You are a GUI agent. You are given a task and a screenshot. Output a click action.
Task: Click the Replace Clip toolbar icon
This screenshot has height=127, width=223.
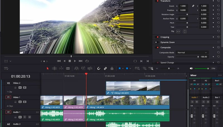[90, 68]
